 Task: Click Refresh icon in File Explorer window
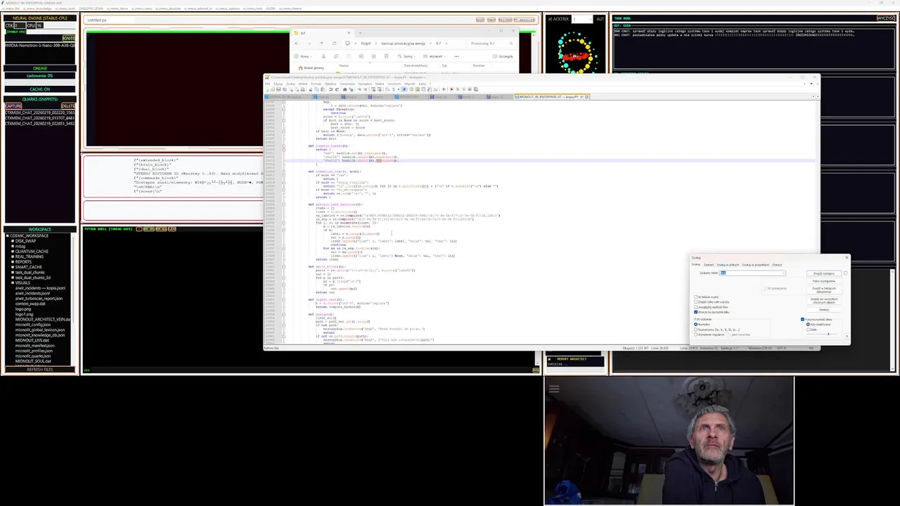(x=334, y=44)
